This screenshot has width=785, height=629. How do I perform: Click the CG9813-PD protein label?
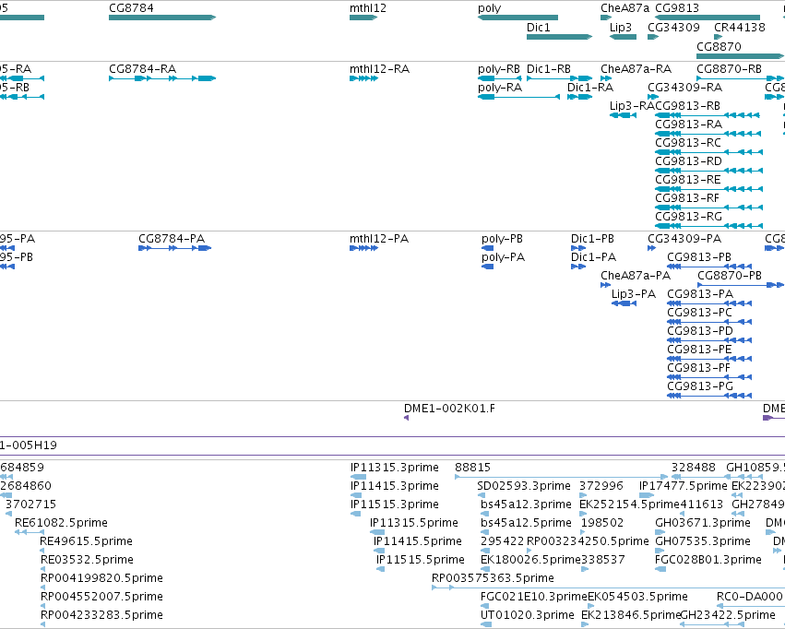click(x=700, y=331)
